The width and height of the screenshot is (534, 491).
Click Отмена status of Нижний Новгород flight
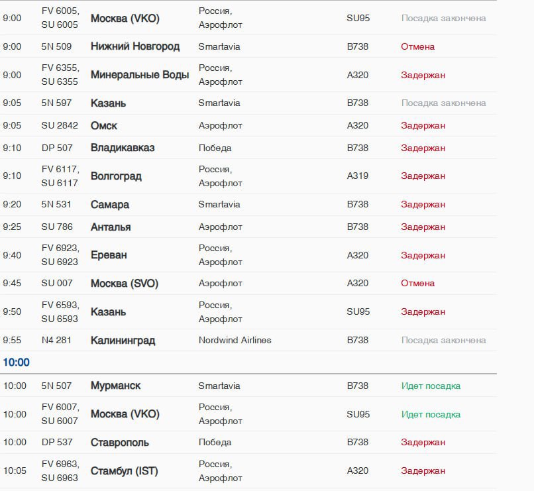[x=417, y=46]
